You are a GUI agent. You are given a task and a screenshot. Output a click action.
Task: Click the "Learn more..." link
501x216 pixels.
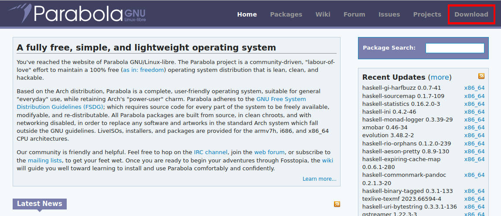pyautogui.click(x=319, y=179)
